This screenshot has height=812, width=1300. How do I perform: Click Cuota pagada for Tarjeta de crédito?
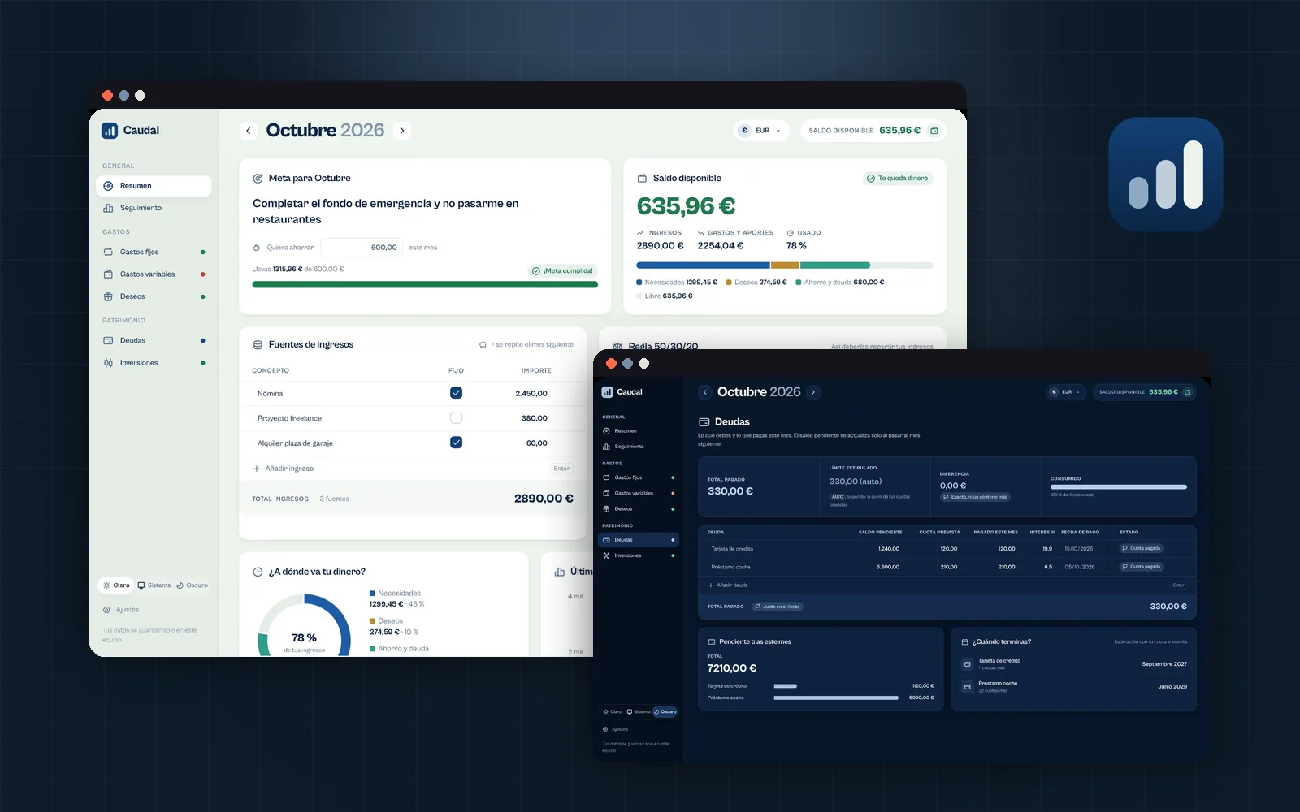click(1142, 549)
